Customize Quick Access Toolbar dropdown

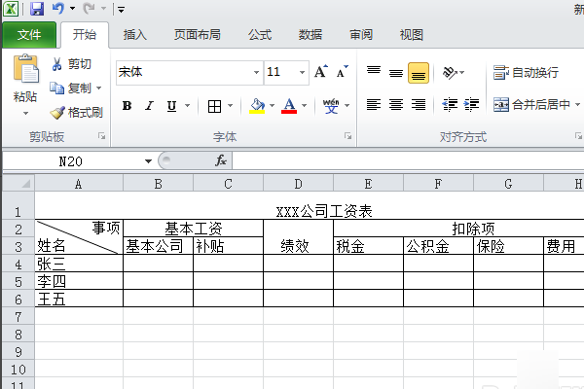[x=121, y=10]
